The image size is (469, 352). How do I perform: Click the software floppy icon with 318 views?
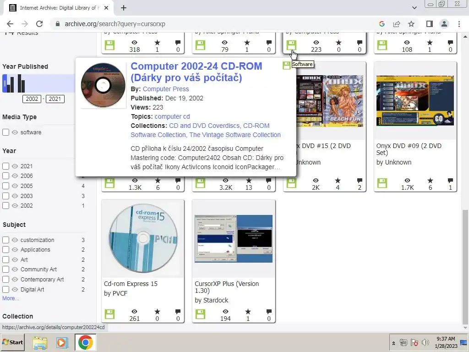[110, 45]
